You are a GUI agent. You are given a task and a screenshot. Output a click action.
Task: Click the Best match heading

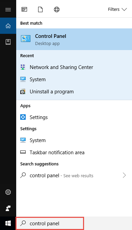31,23
